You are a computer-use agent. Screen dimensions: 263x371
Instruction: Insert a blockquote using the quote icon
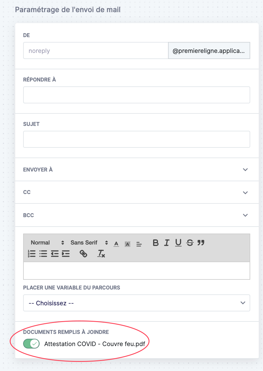pyautogui.click(x=201, y=243)
